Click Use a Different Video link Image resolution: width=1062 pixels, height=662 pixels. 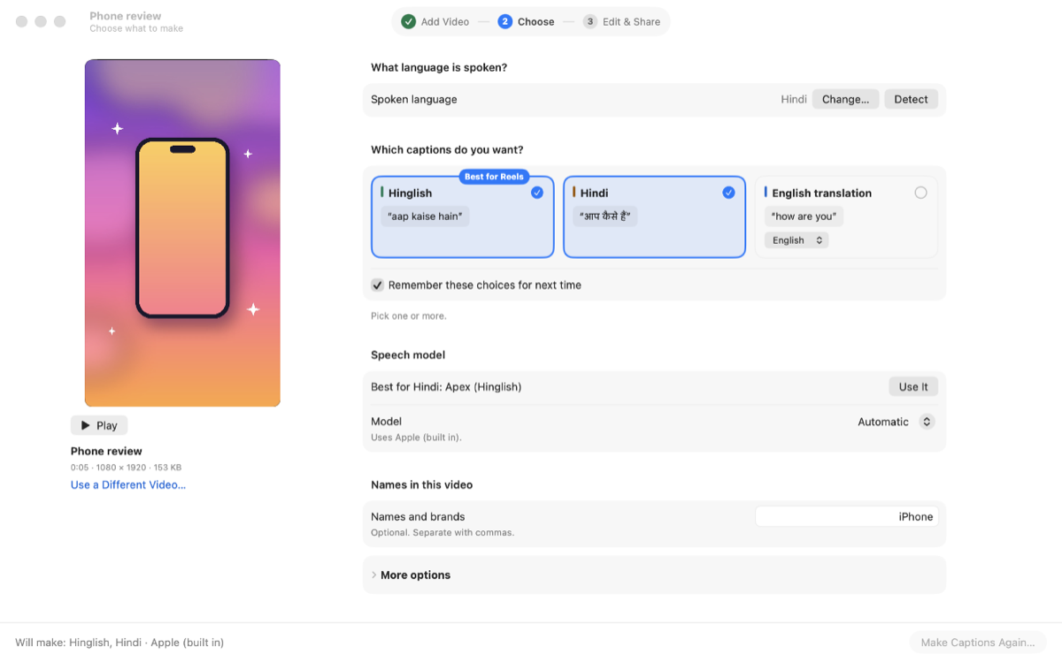128,485
